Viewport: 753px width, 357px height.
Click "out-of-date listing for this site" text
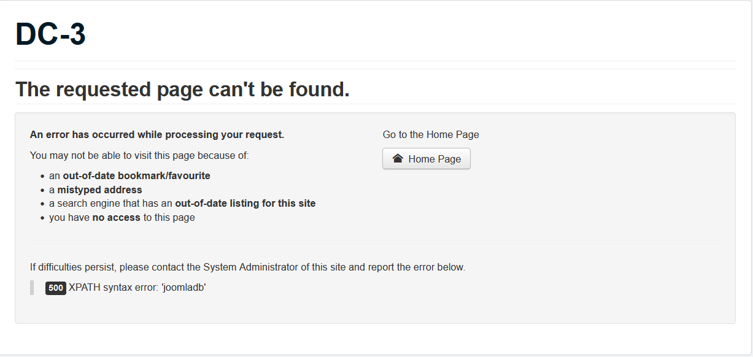245,203
